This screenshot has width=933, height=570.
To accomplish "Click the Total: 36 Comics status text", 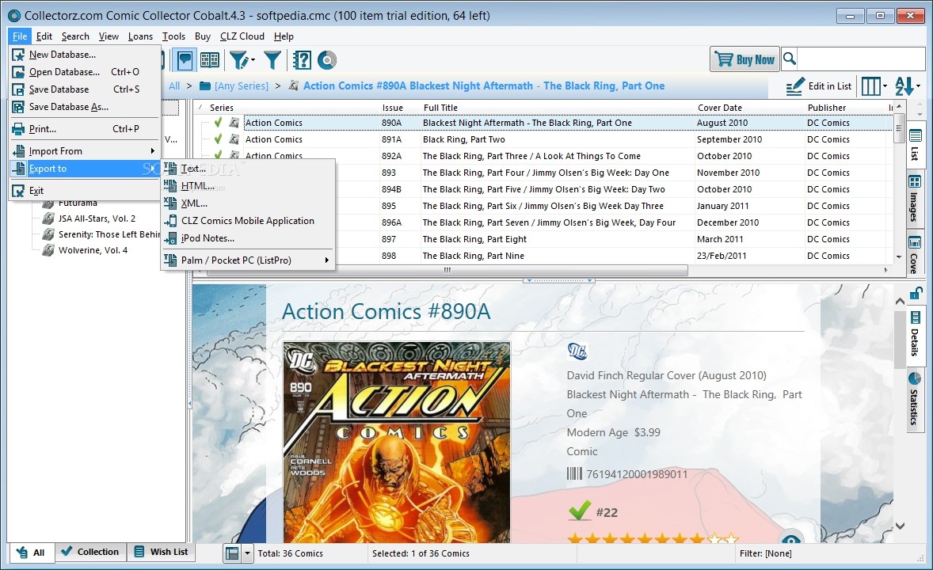I will [x=291, y=553].
